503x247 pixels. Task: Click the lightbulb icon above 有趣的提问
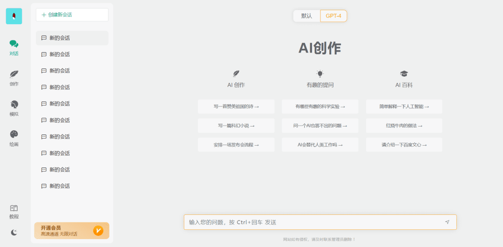[x=320, y=74]
